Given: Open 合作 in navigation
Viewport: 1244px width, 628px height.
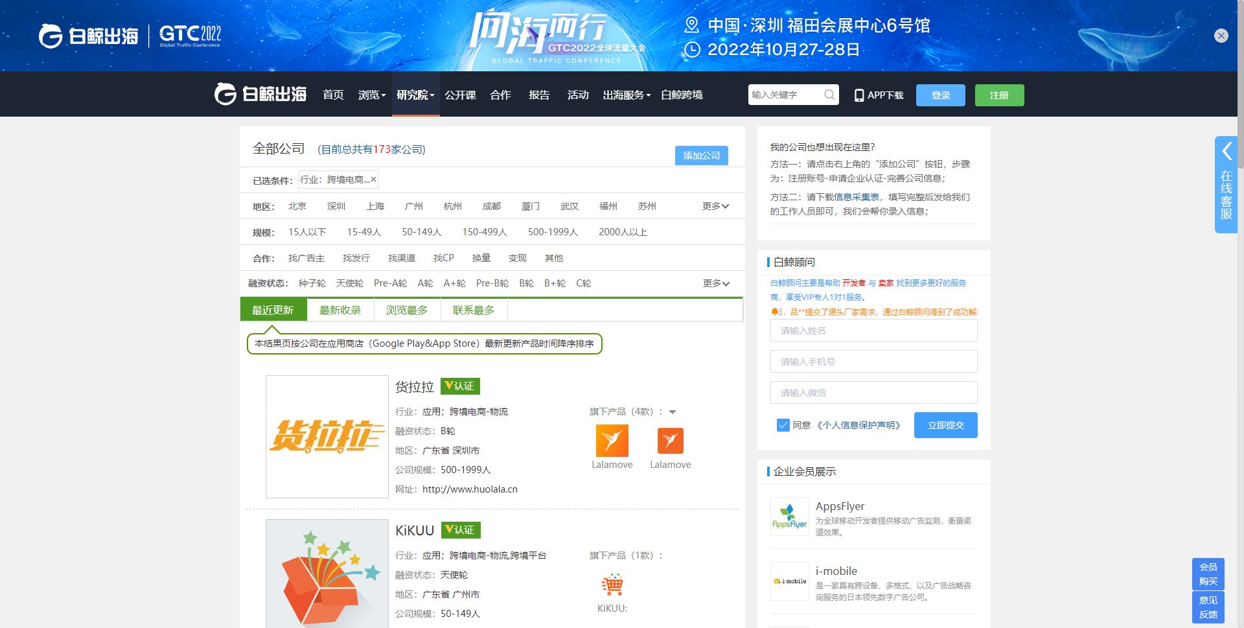Looking at the screenshot, I should (500, 95).
